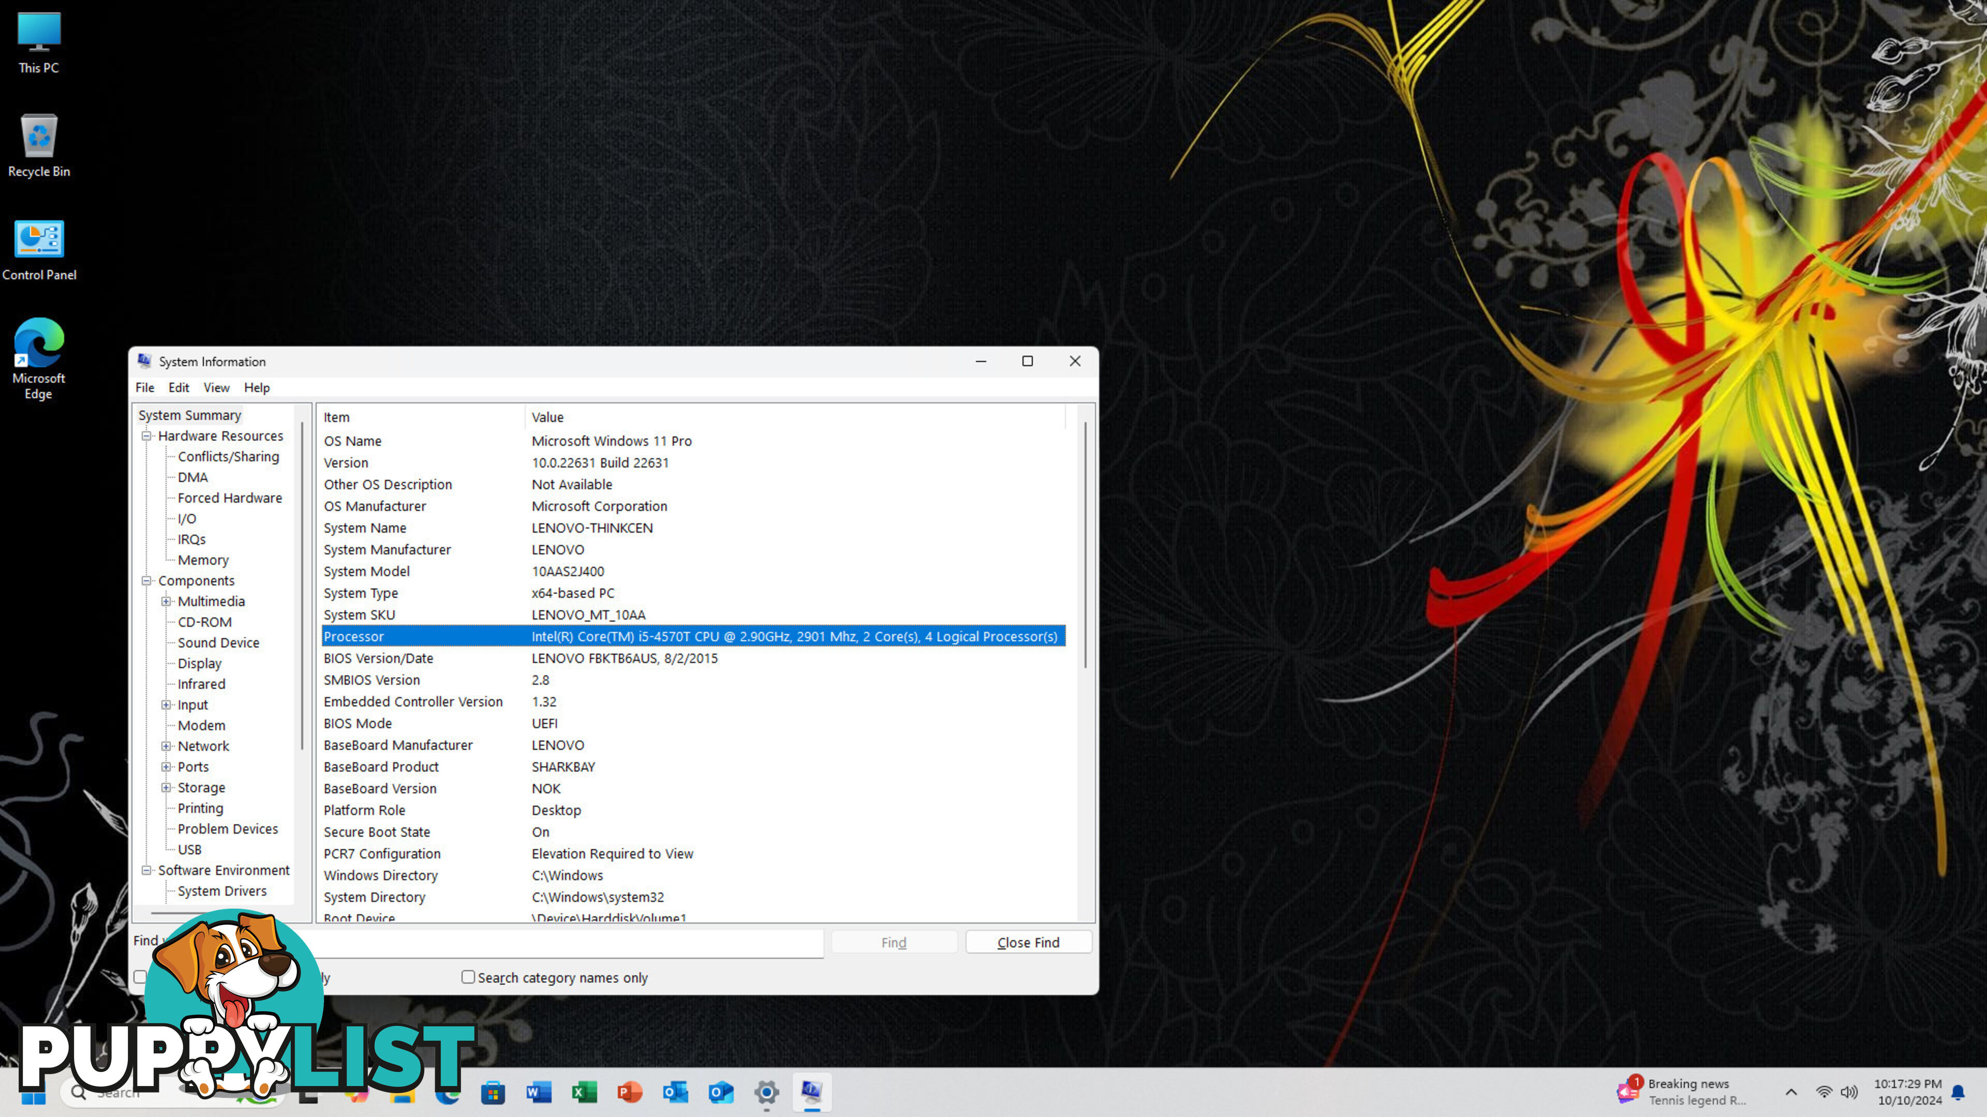Image resolution: width=1987 pixels, height=1117 pixels.
Task: Select Infrared tree item
Action: pyautogui.click(x=201, y=684)
